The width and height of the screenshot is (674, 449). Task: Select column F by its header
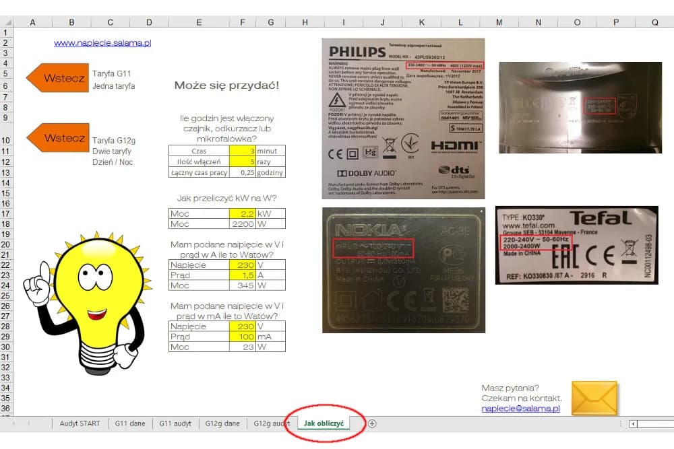click(x=243, y=22)
